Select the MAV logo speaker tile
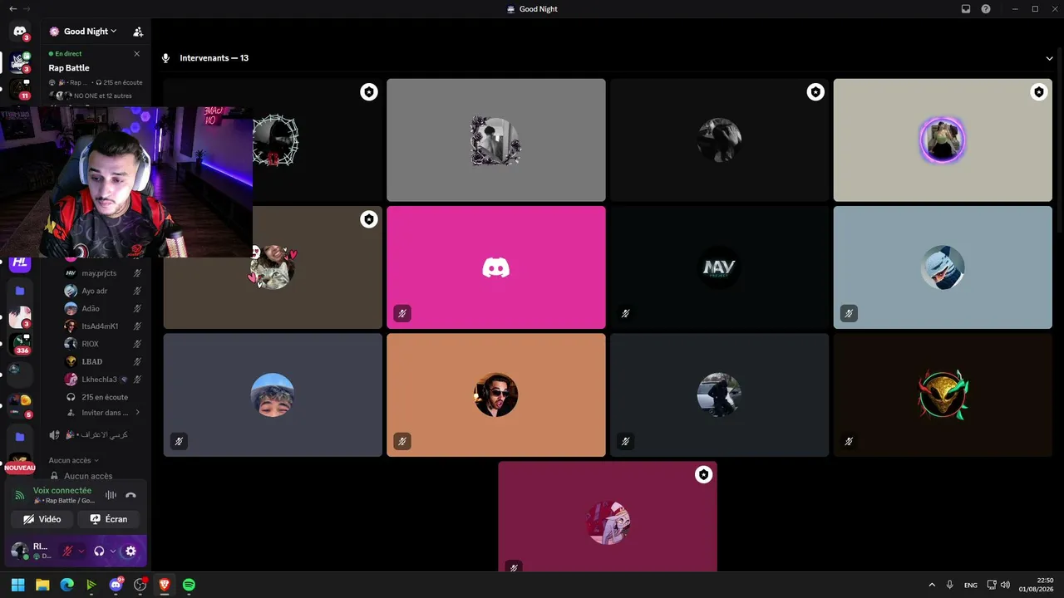The height and width of the screenshot is (598, 1064). pyautogui.click(x=720, y=267)
